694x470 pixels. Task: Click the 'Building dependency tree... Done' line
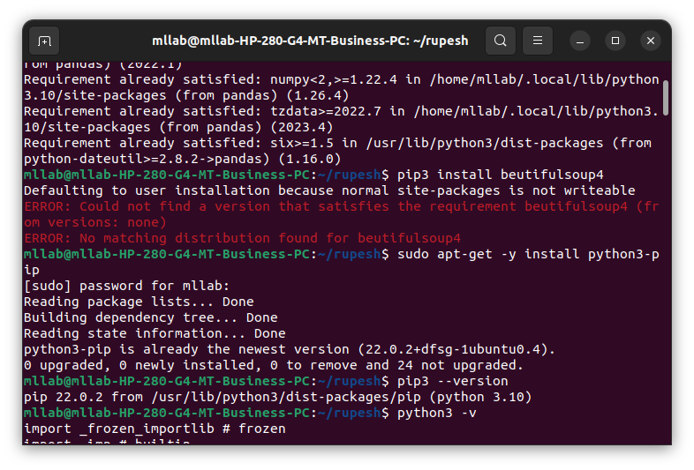(x=150, y=317)
